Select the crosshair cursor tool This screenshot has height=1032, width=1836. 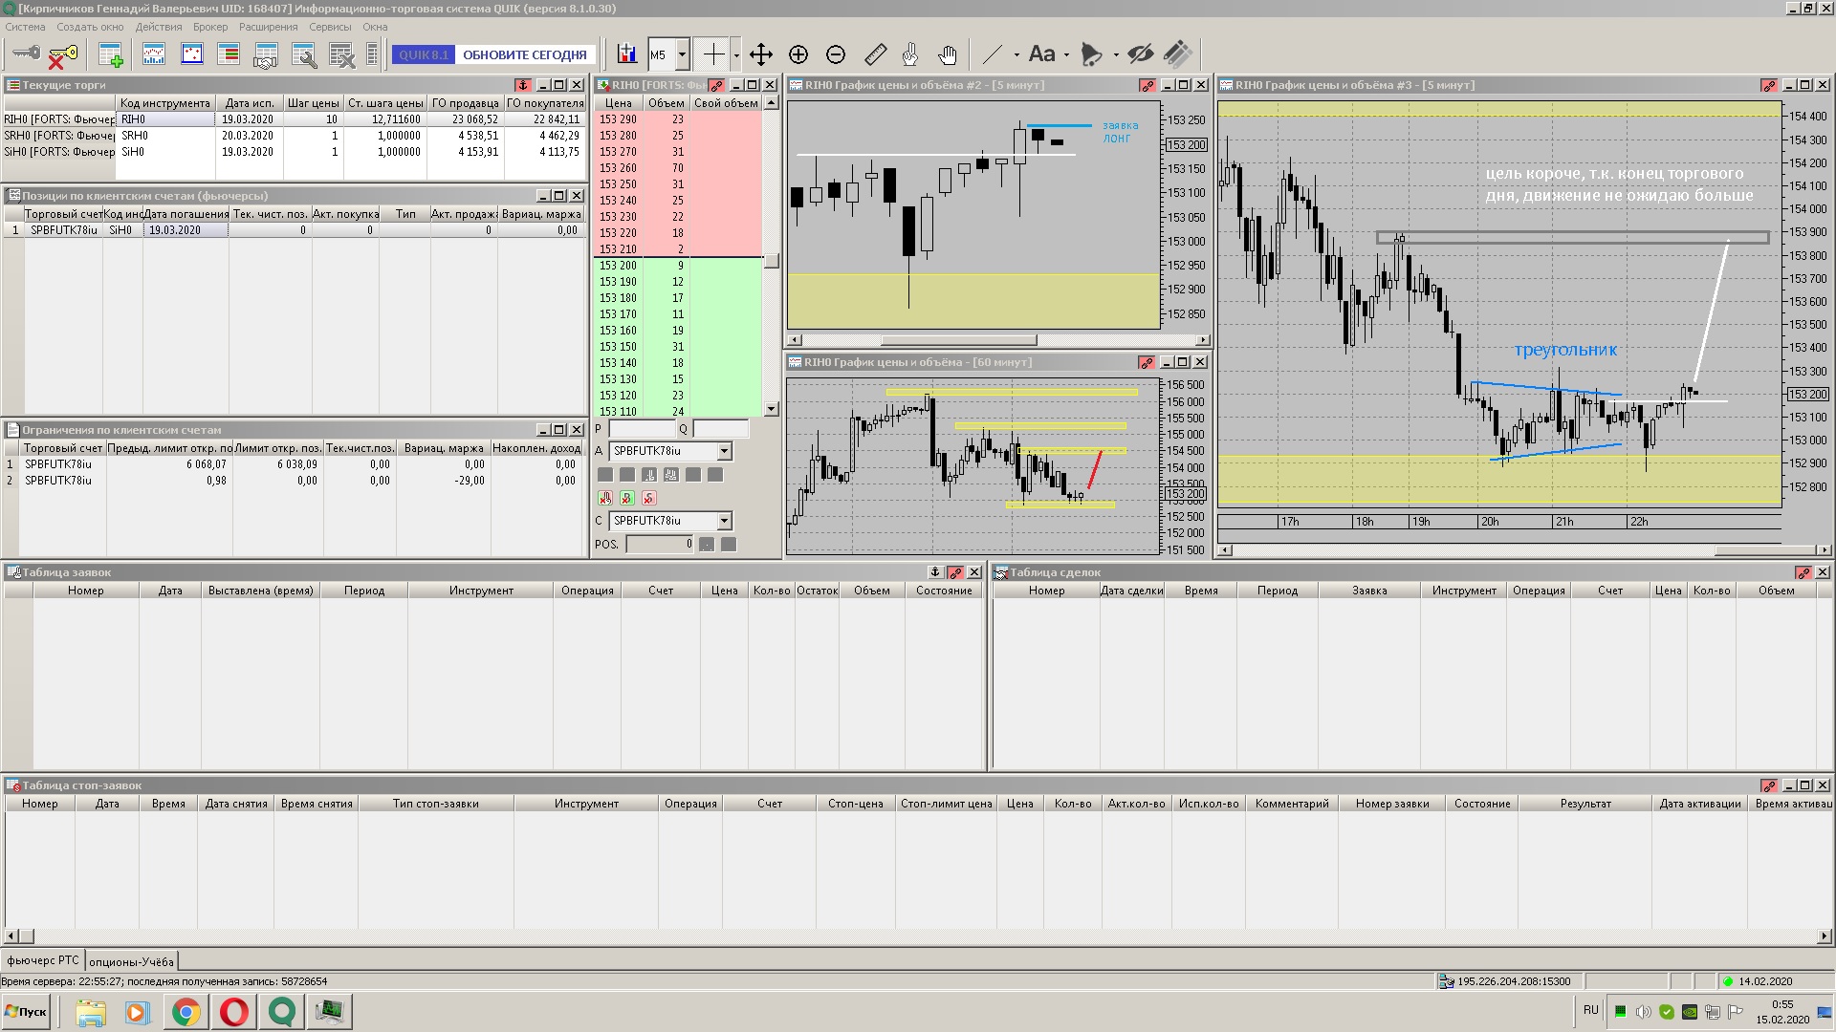[713, 54]
